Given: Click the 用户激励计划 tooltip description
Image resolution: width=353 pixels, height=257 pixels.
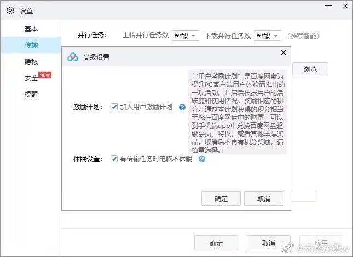Looking at the screenshot, I should click(238, 112).
